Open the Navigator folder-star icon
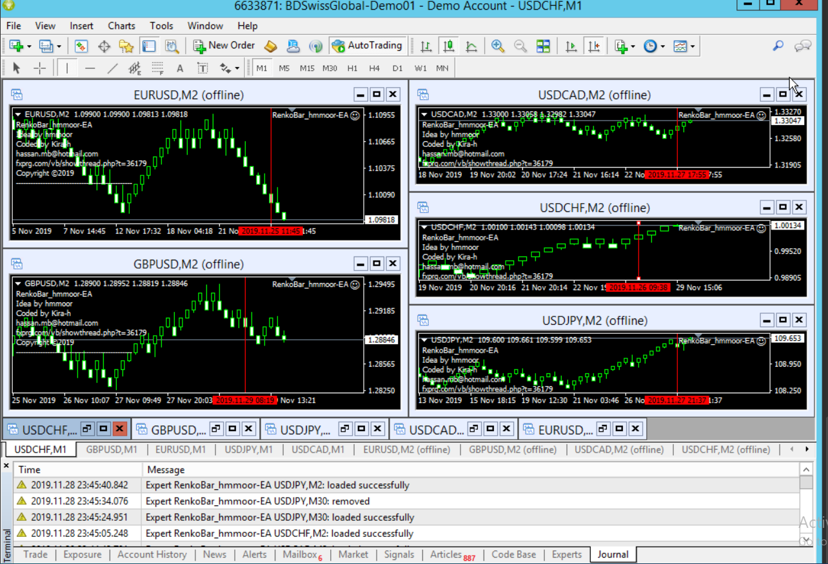This screenshot has width=828, height=564. point(126,46)
